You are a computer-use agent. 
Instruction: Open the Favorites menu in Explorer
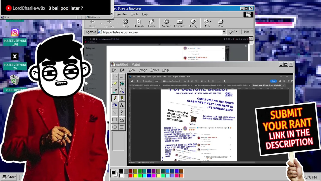coord(121,14)
